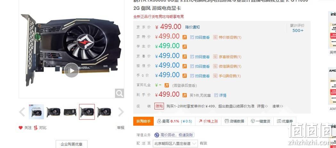This screenshot has height=148, width=336.
Task: Open QR code 扫码查看 for 京特价
Action: [200, 37]
